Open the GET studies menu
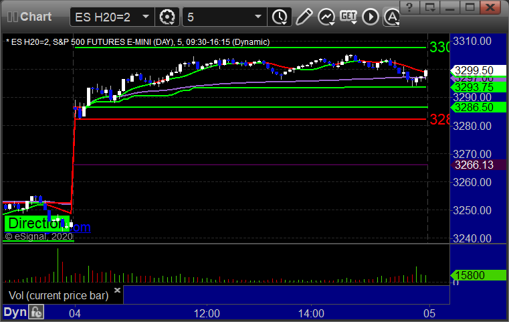 (x=348, y=17)
